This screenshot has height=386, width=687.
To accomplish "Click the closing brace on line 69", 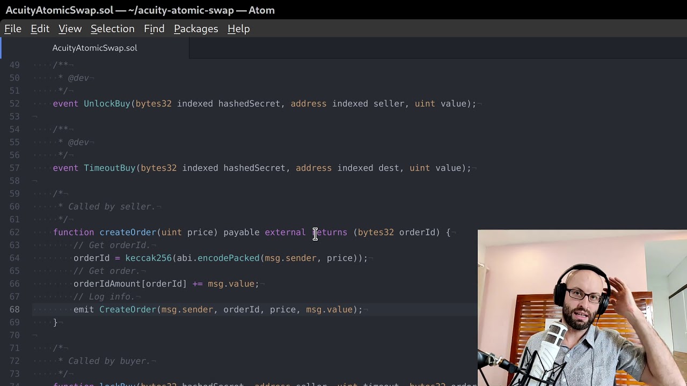I will coord(55,322).
